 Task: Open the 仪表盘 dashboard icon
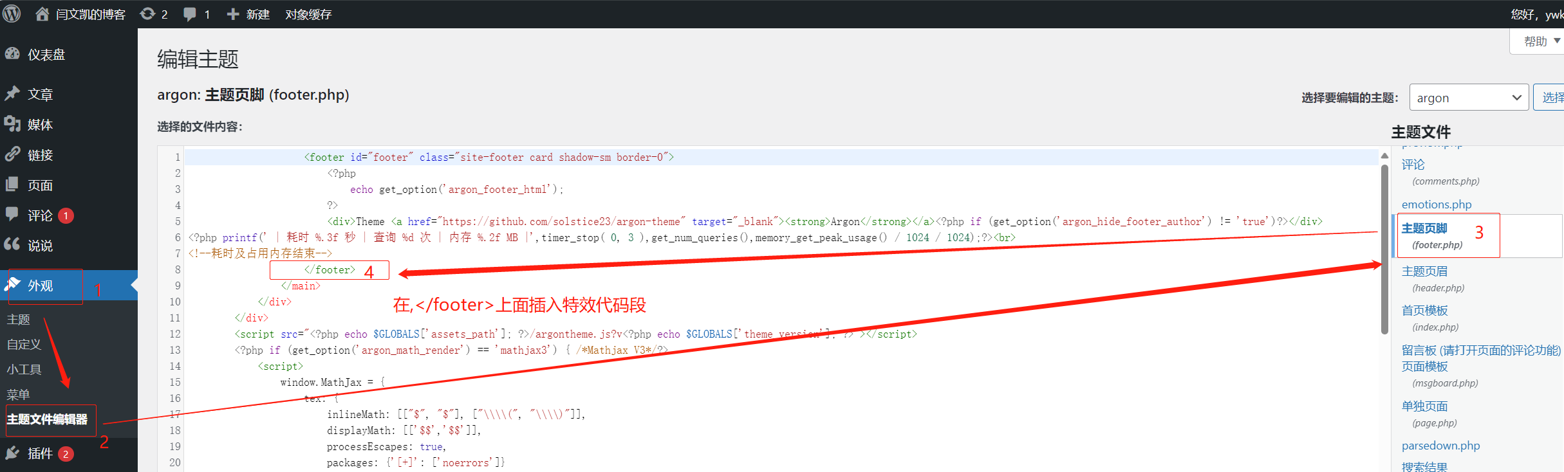point(12,54)
